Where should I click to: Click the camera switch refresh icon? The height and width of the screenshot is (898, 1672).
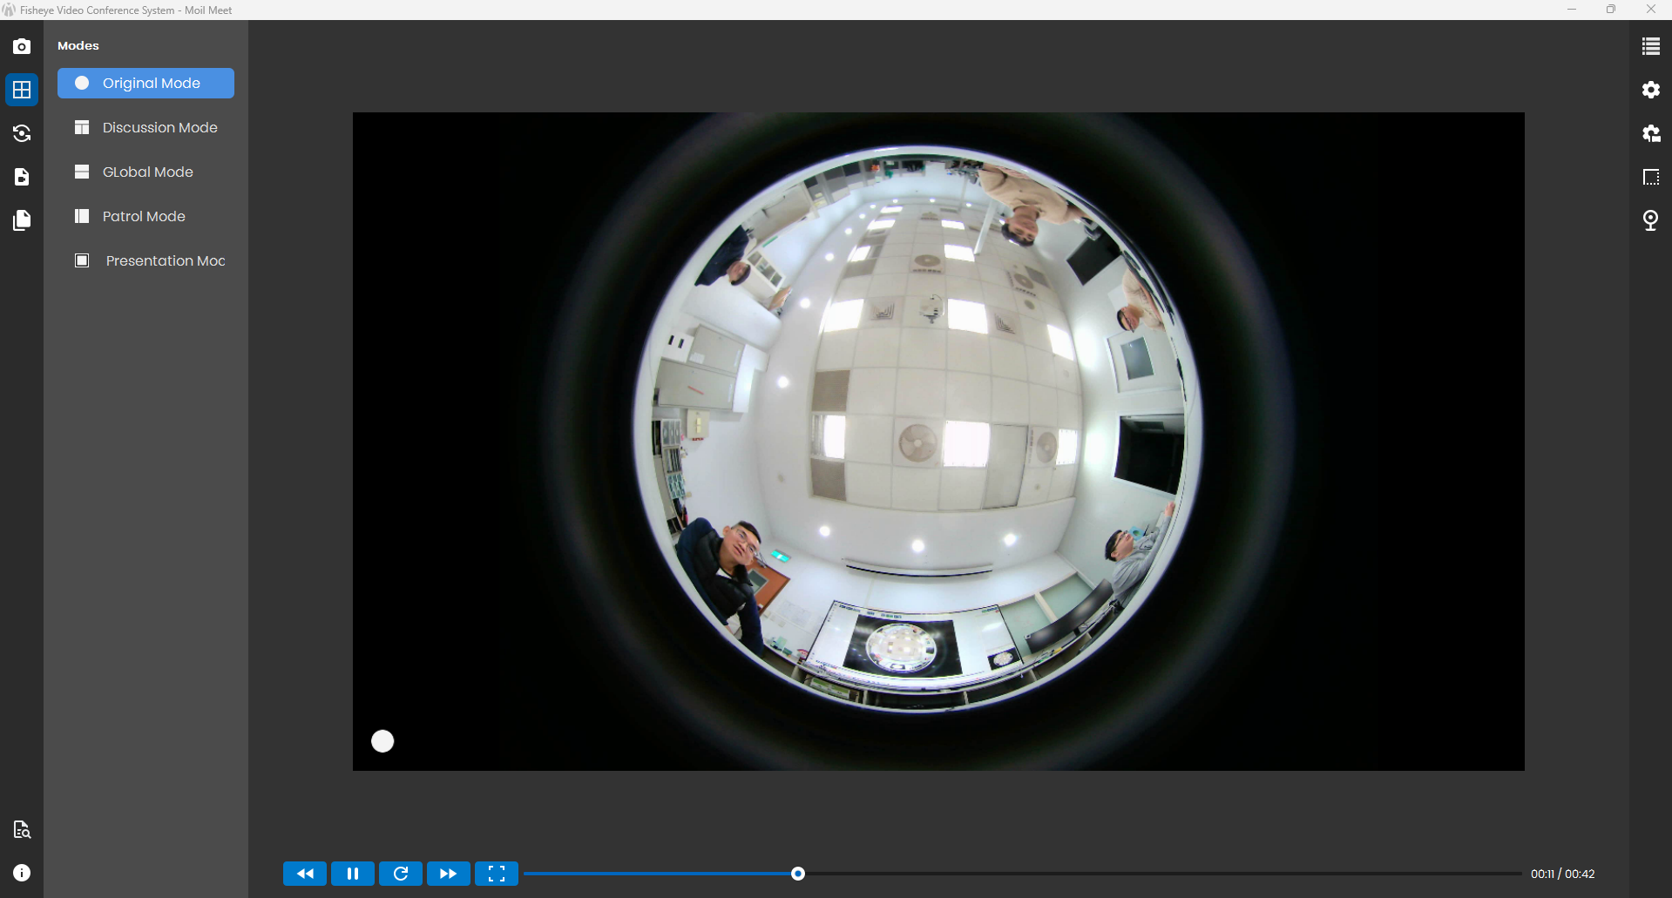(x=22, y=133)
